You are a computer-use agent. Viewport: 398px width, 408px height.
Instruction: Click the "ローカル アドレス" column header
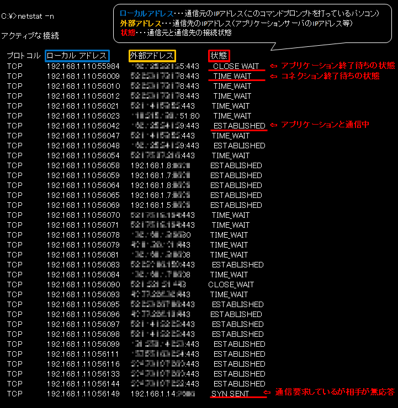point(77,56)
